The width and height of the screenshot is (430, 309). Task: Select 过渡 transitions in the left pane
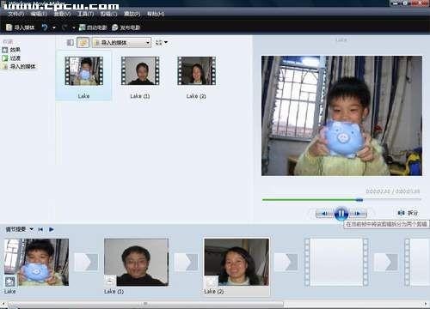pos(11,58)
